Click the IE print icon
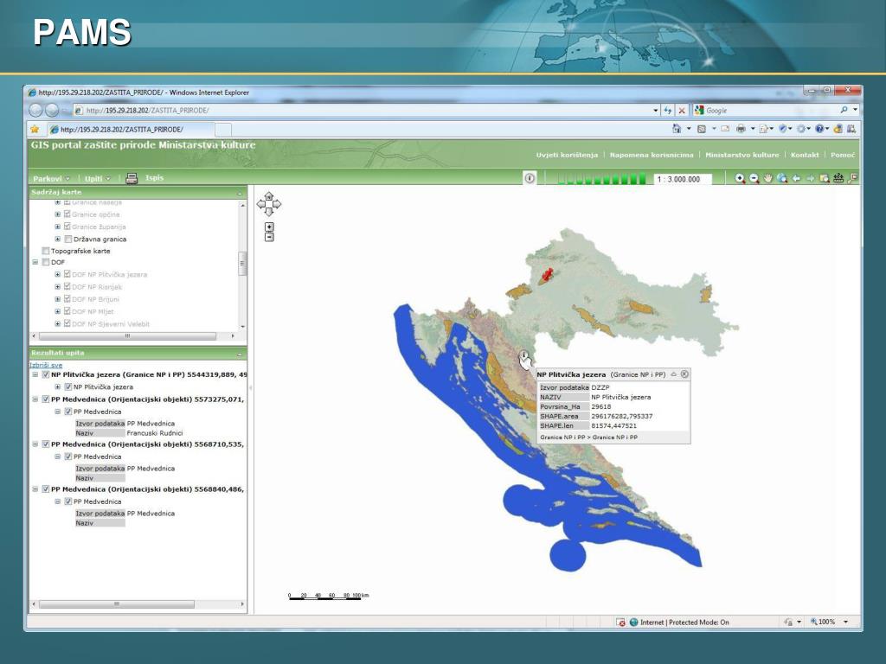886x664 pixels. 741,130
